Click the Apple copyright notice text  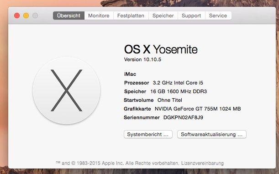tap(118, 163)
